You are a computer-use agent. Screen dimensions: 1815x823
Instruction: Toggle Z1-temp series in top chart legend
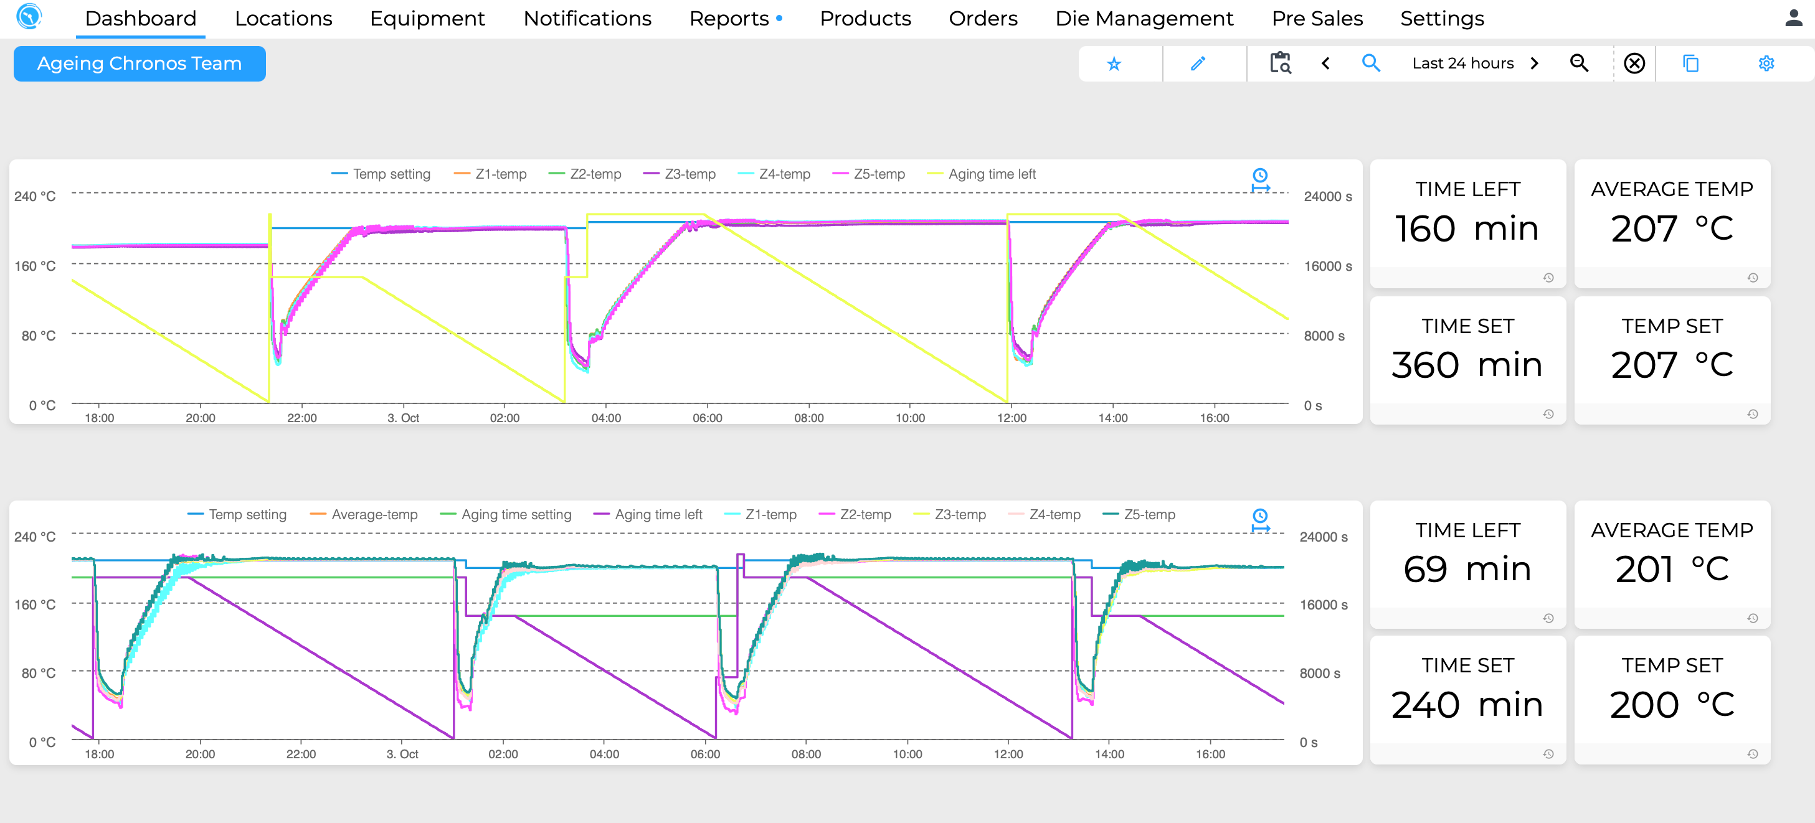(x=490, y=174)
